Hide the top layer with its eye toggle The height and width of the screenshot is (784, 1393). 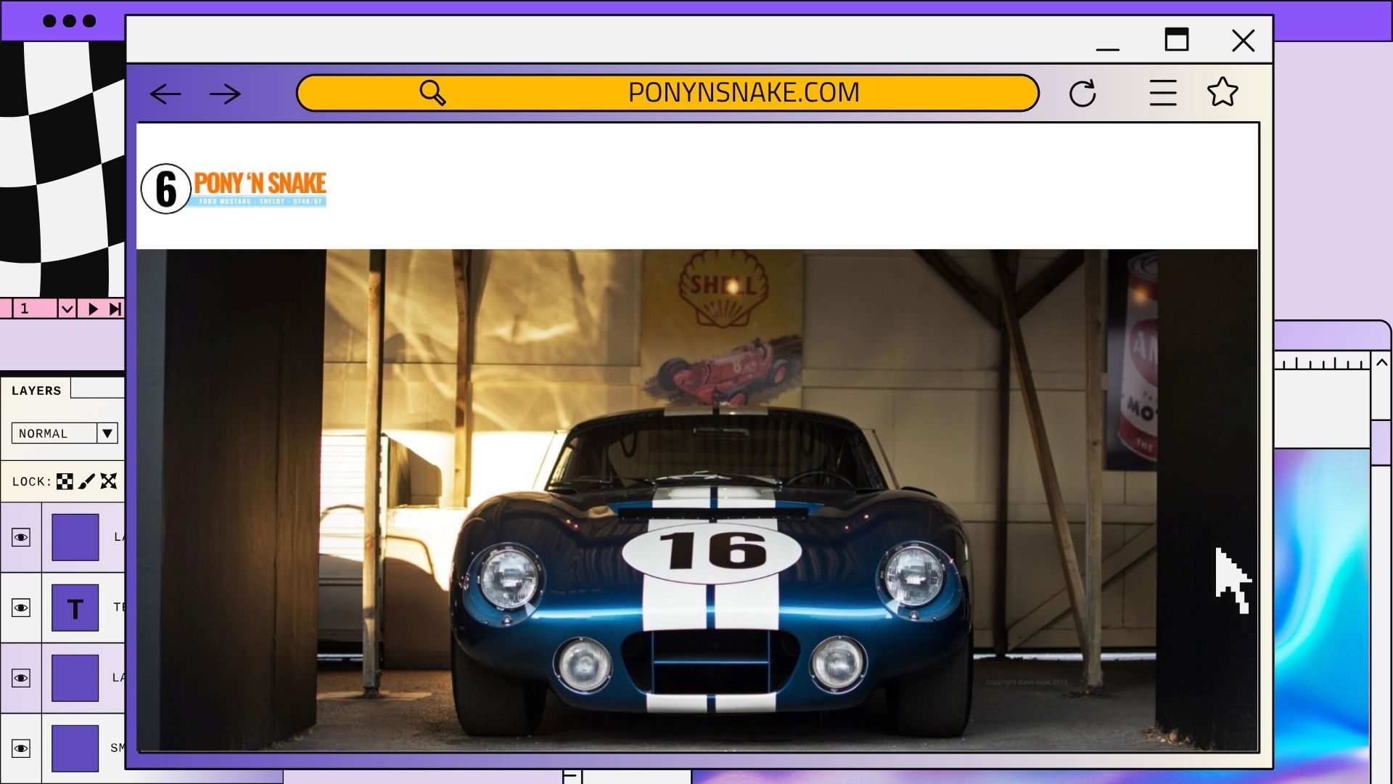[22, 537]
